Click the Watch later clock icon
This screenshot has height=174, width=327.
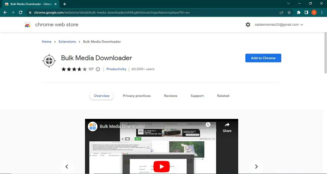click(208, 125)
